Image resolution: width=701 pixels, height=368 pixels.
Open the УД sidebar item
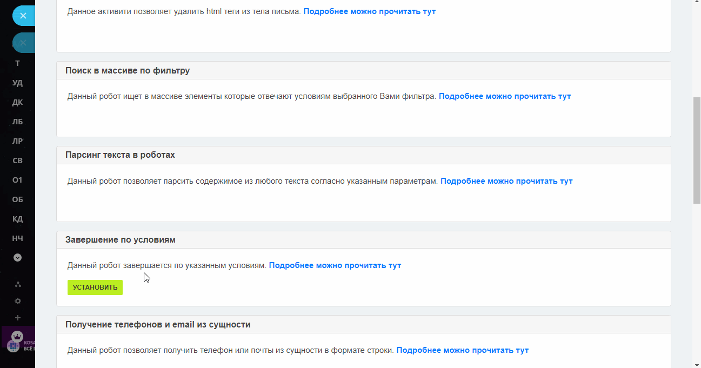[x=17, y=83]
